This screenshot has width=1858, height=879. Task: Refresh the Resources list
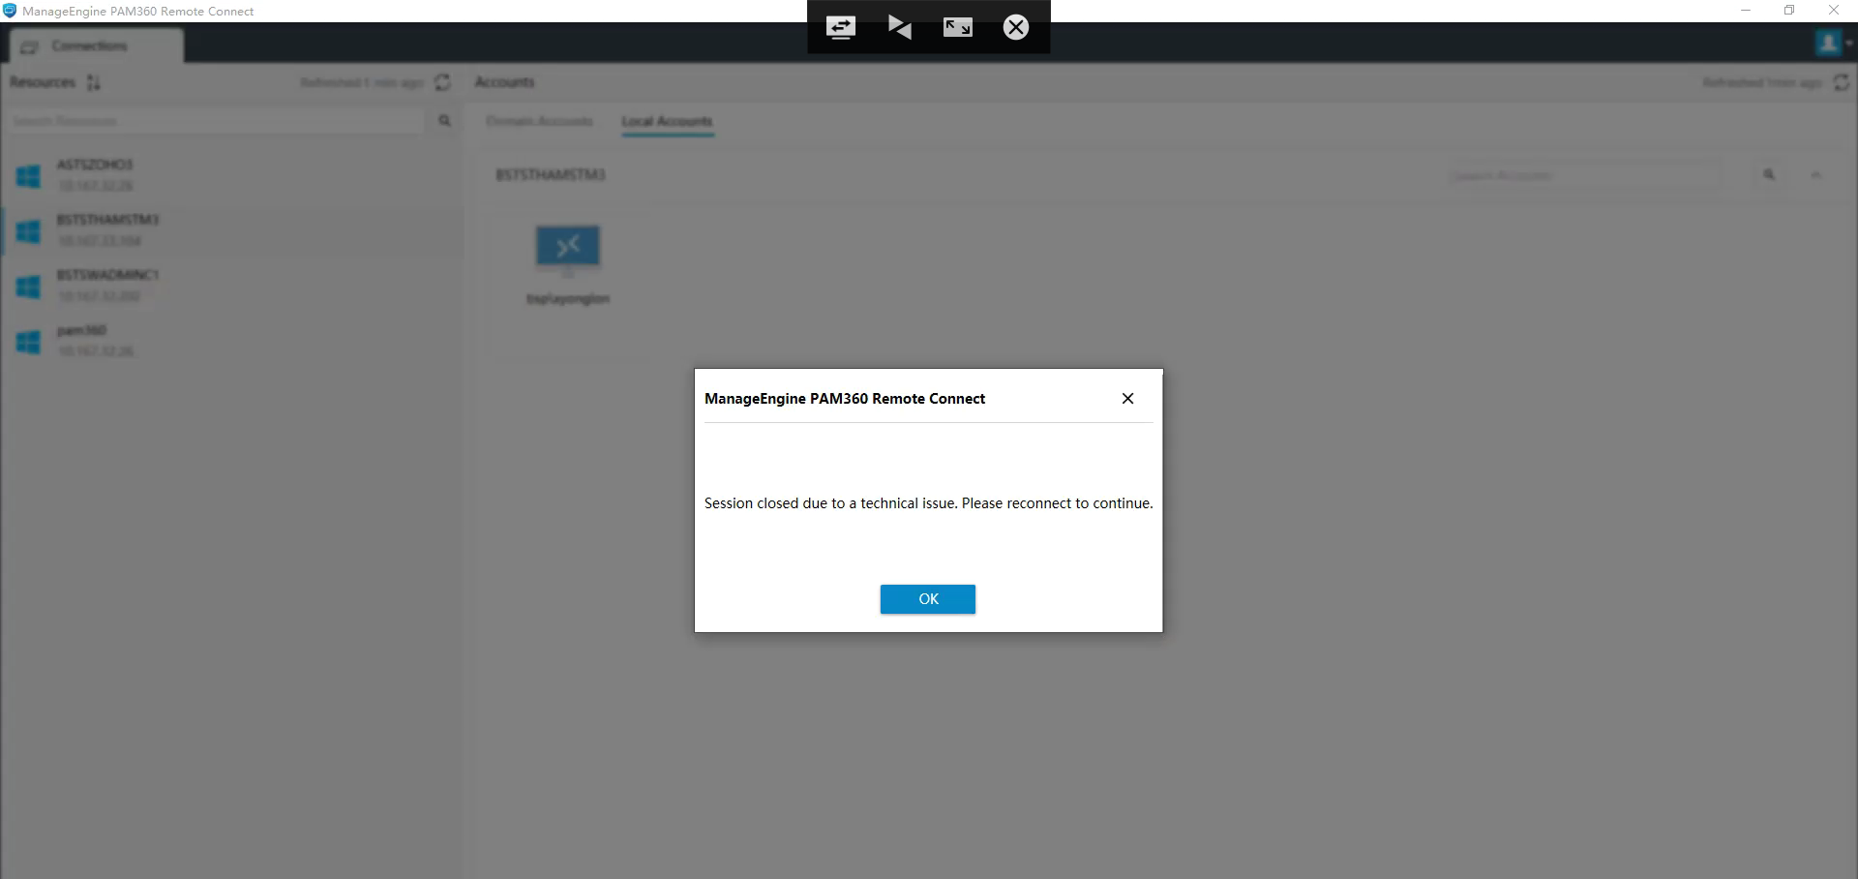pos(442,82)
